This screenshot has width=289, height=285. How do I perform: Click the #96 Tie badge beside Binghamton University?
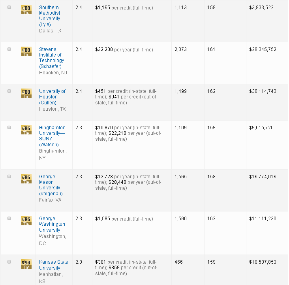(x=26, y=130)
